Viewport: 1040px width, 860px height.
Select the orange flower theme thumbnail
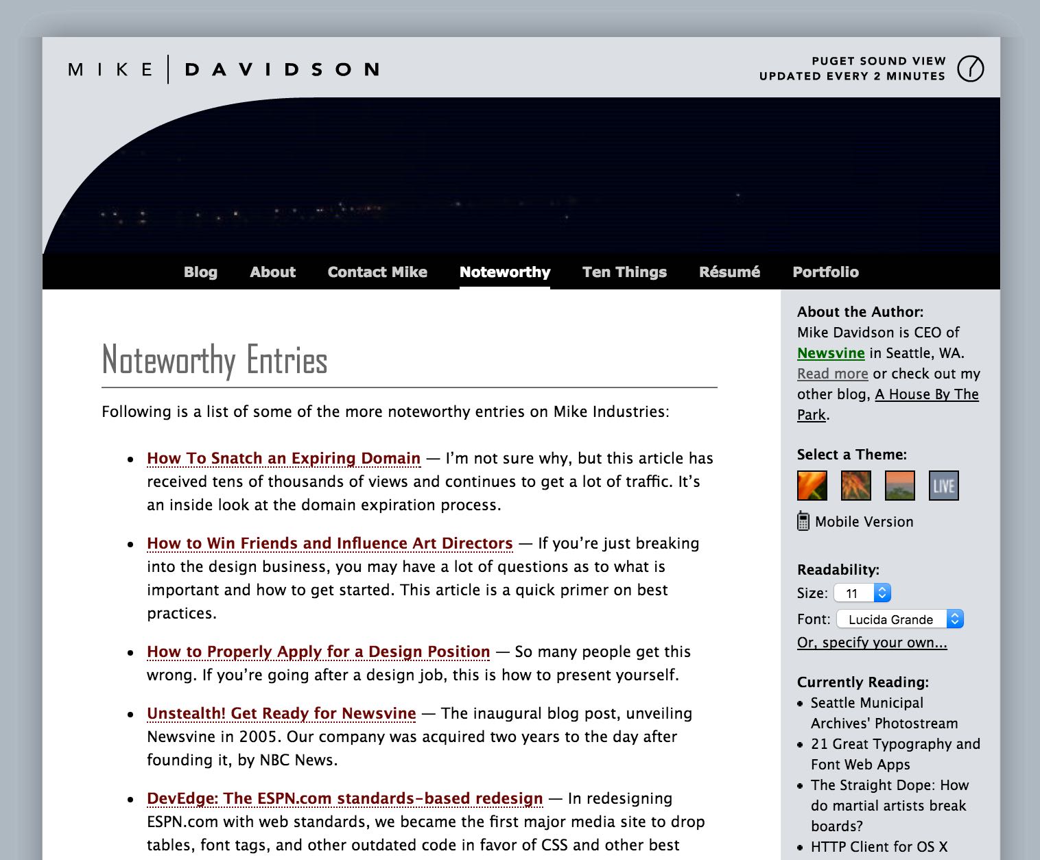click(812, 486)
